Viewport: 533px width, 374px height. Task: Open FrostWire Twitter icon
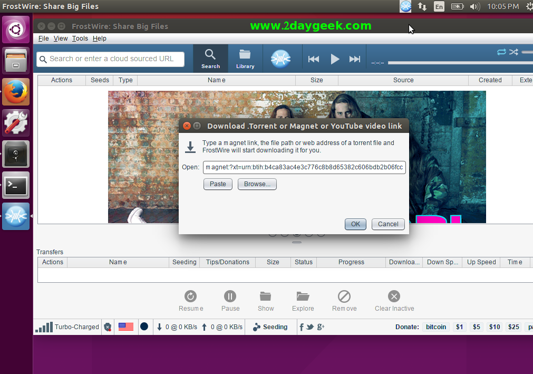tap(310, 327)
